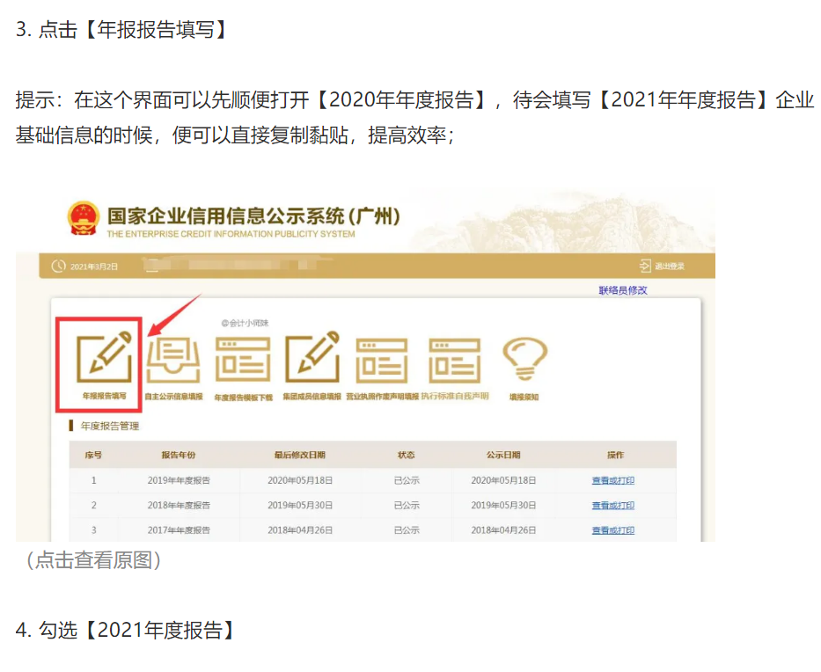Screen dimensions: 821x672
Task: Click （点击查看原图） below the image
Action: tap(94, 560)
